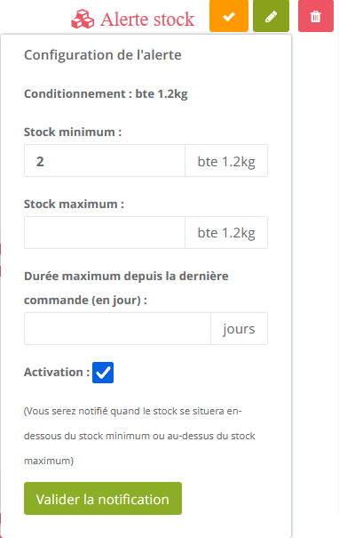This screenshot has width=339, height=538.
Task: Click the Durée maximum depuis la dernière commande label
Action: tap(126, 288)
